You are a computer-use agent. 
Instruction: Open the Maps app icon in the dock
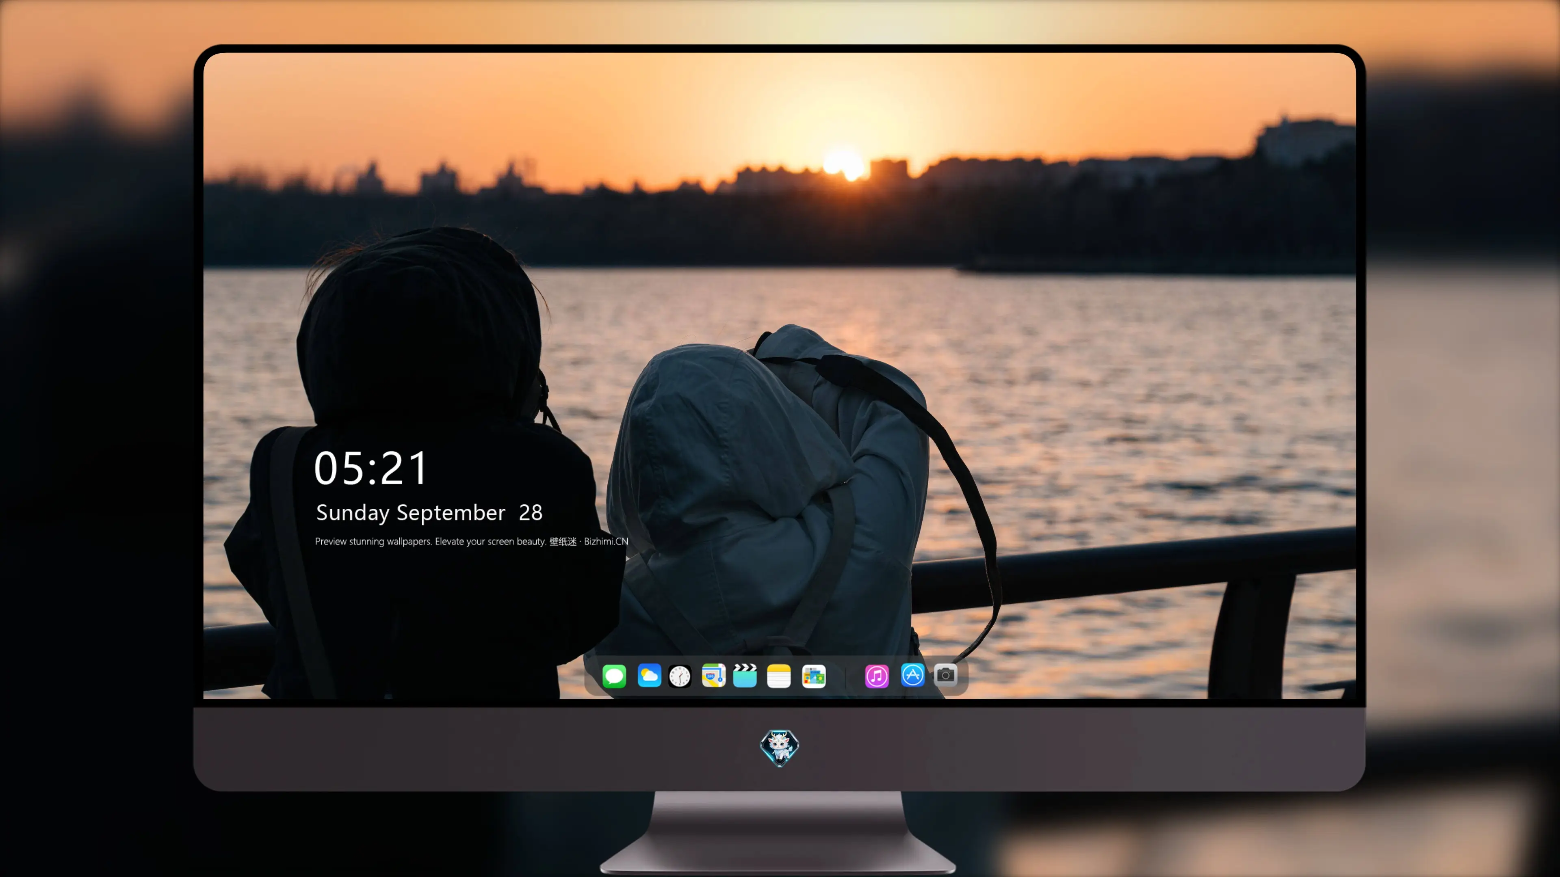click(713, 676)
